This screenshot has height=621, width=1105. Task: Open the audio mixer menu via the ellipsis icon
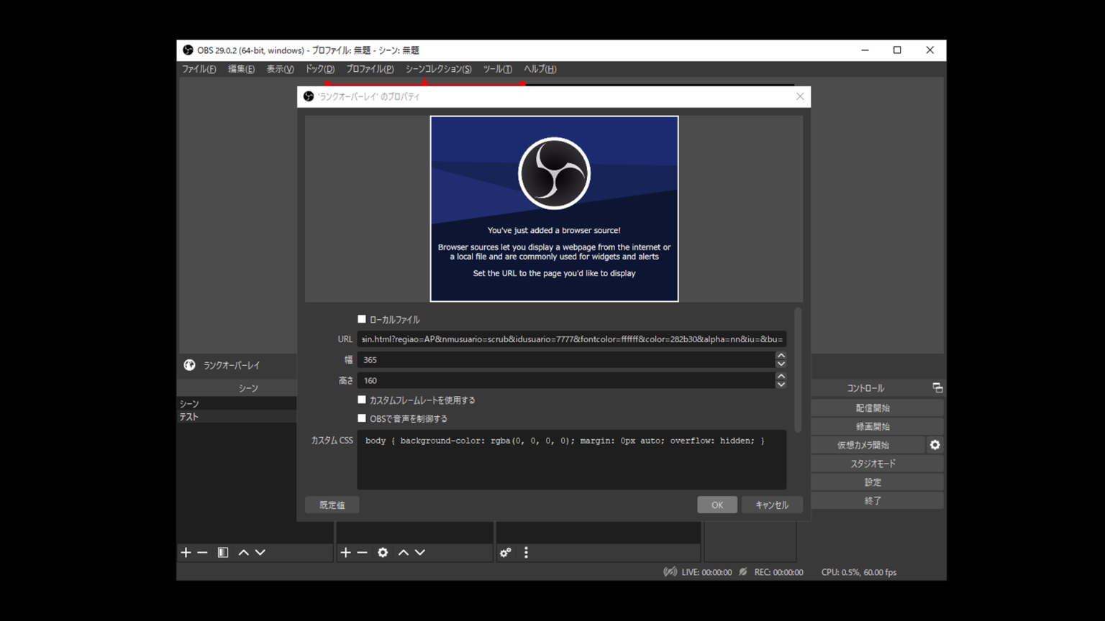pos(526,552)
